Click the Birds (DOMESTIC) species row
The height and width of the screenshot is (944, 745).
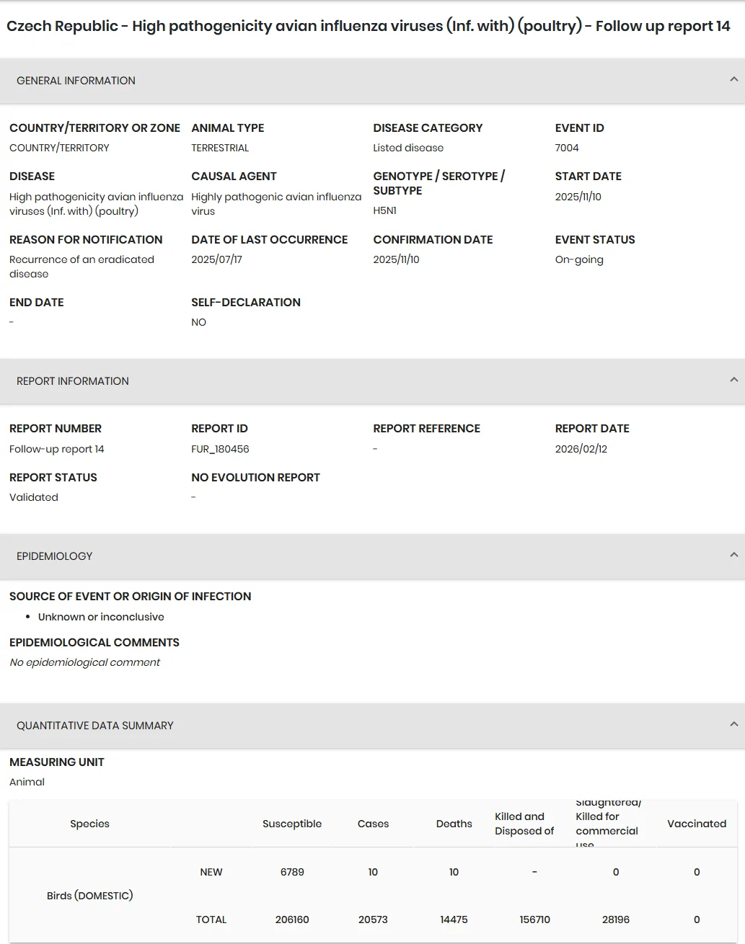[89, 896]
